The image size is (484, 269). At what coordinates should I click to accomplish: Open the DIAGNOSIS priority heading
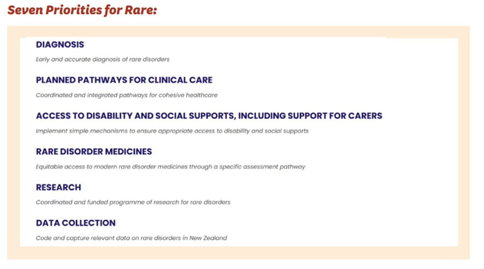click(x=60, y=45)
